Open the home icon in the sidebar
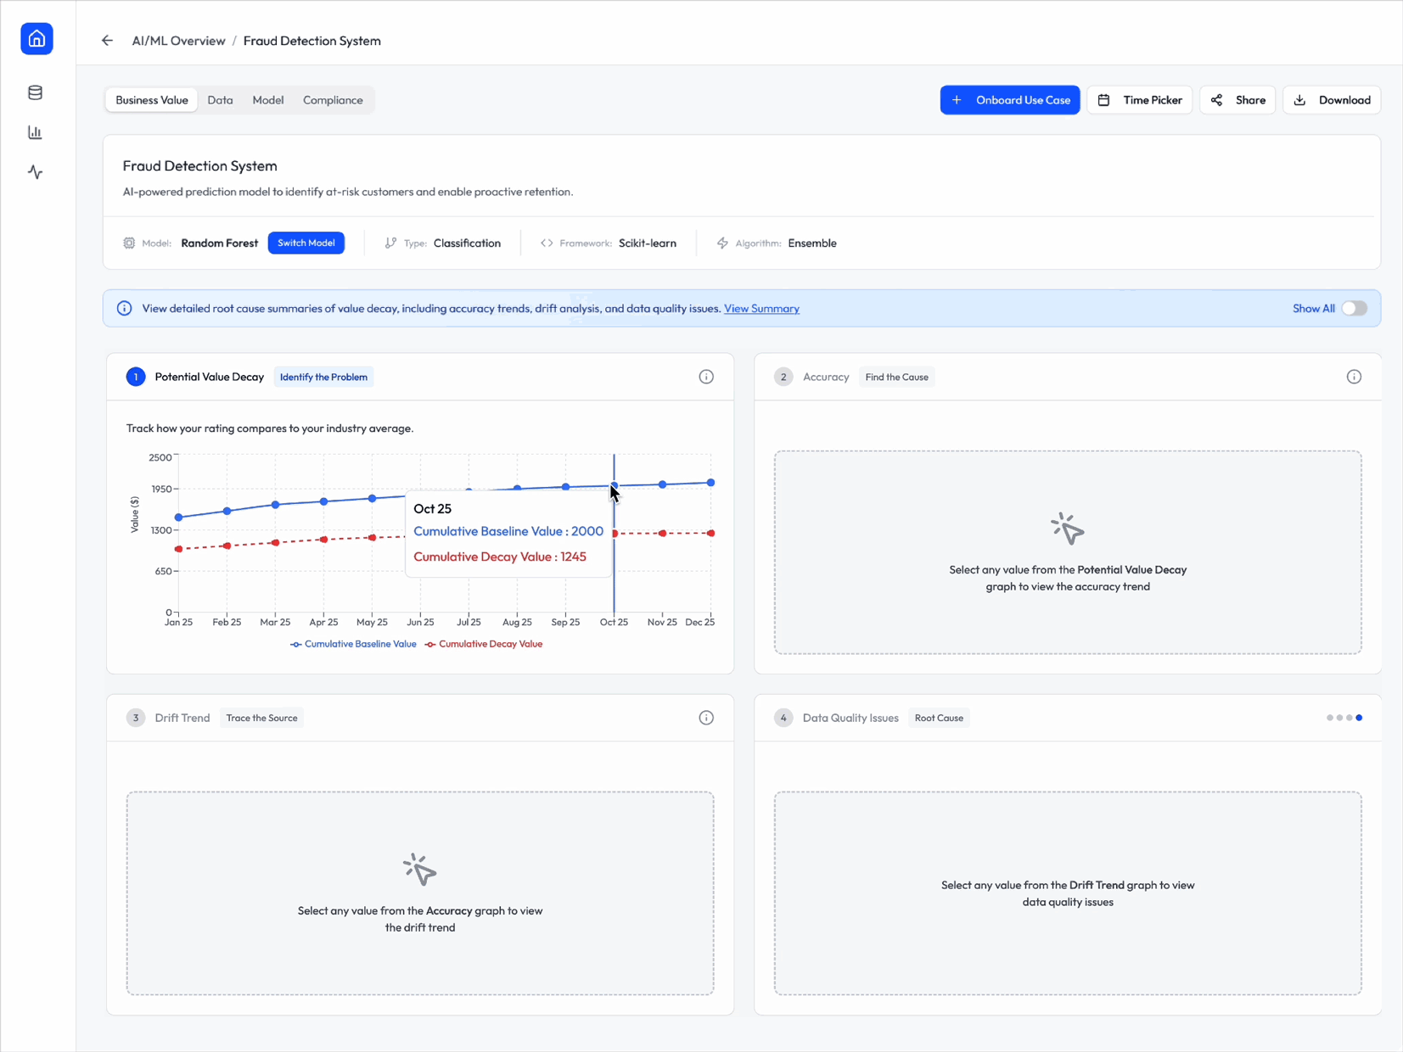 pyautogui.click(x=36, y=39)
